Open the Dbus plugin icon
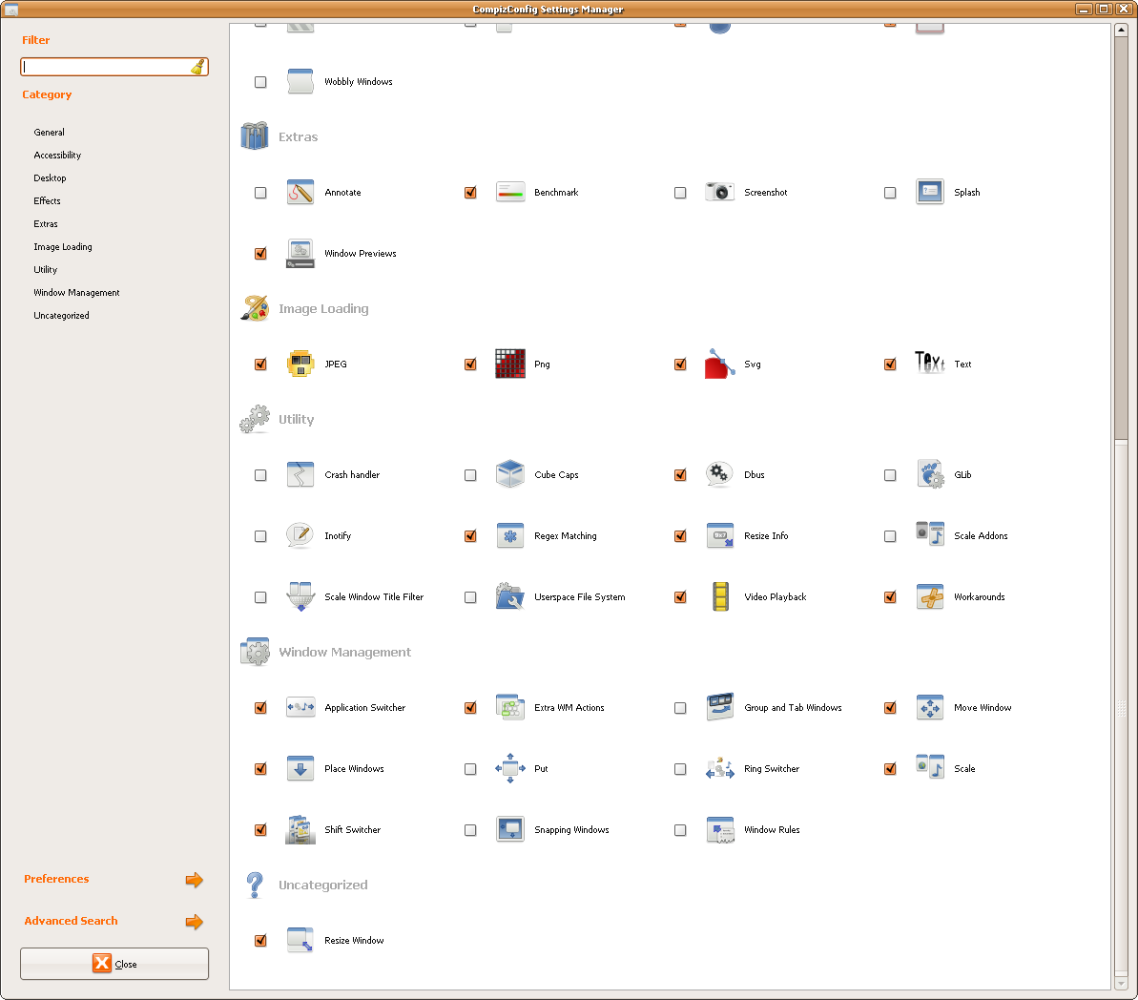Viewport: 1138px width, 1000px height. [x=720, y=475]
